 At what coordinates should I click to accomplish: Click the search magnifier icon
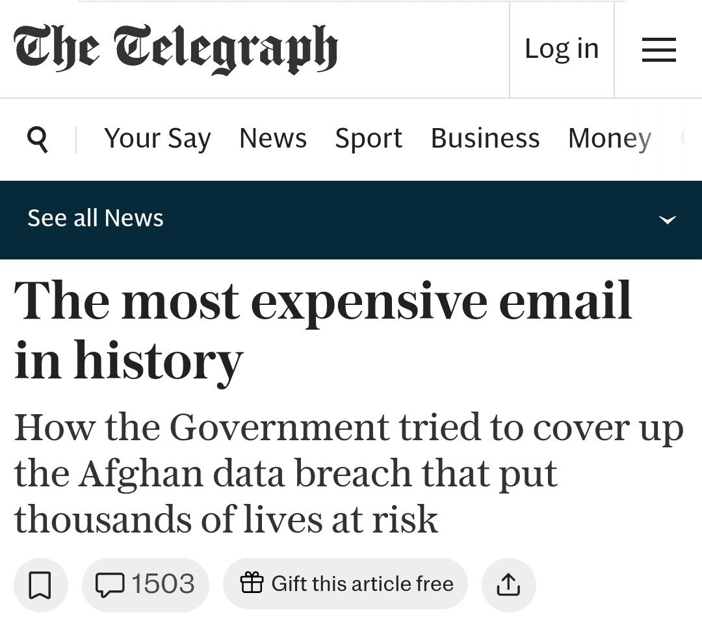click(38, 139)
